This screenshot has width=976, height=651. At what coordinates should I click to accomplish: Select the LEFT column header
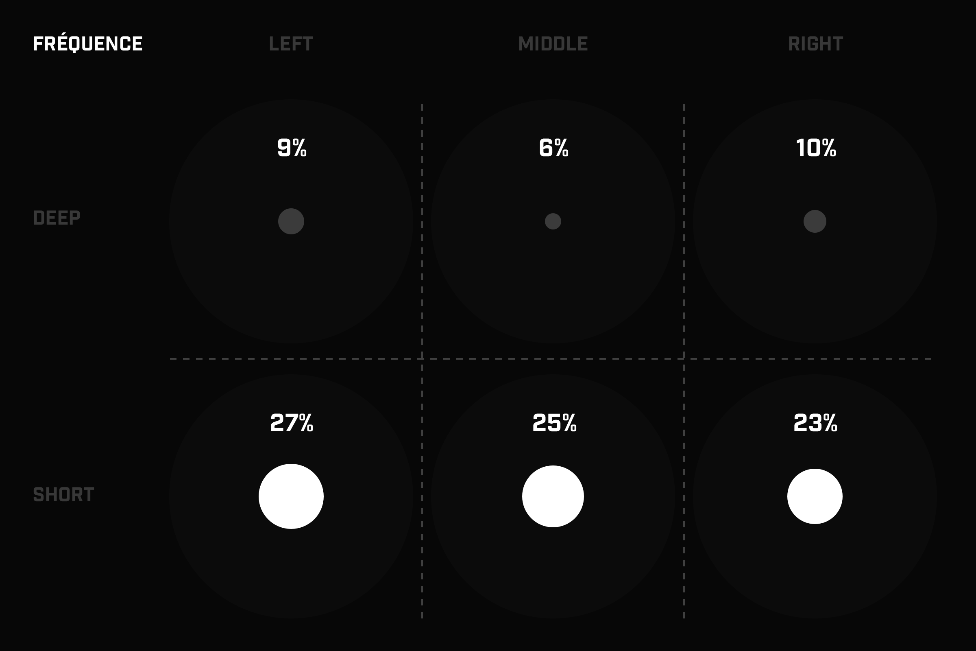point(291,44)
